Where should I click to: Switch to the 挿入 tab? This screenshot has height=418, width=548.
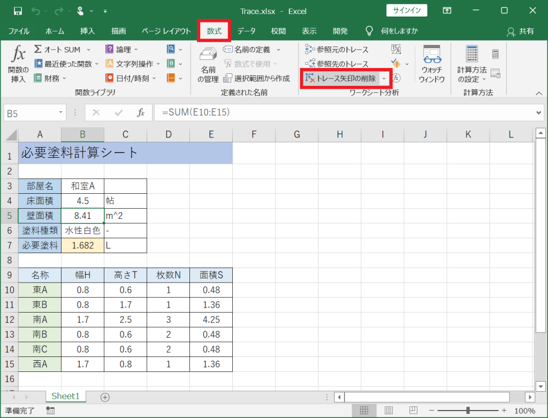[x=87, y=31]
